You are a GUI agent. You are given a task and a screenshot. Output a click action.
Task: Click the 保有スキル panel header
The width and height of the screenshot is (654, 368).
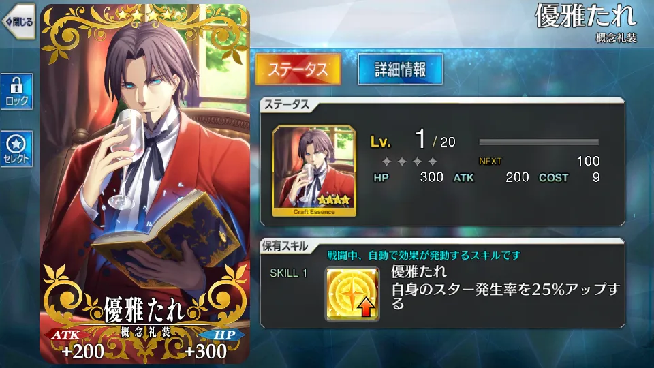click(x=285, y=246)
